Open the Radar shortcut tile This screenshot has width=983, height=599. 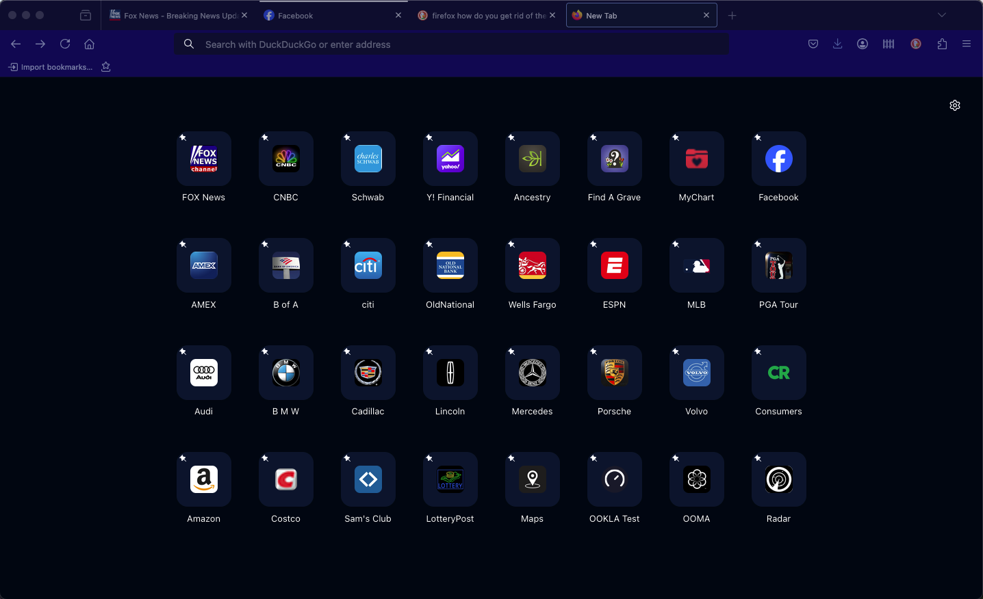point(779,479)
